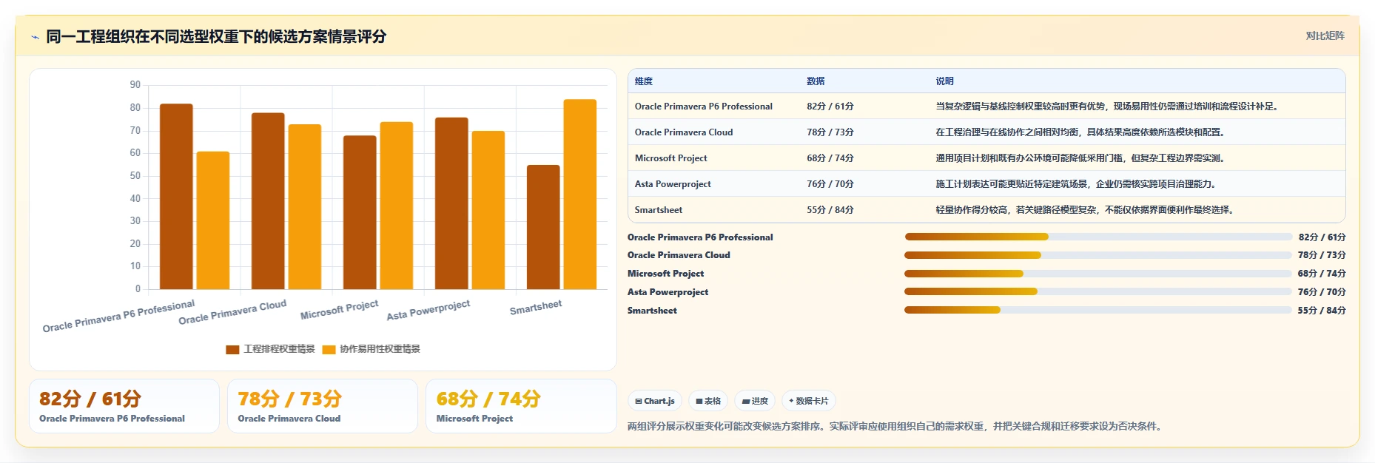Click tall light orange Smartsheet bar
The height and width of the screenshot is (463, 1375).
click(580, 195)
